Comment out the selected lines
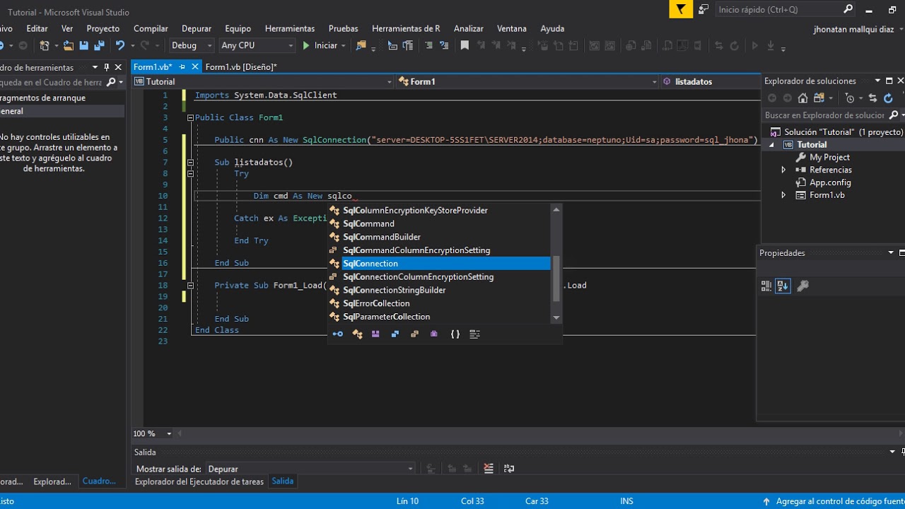The image size is (905, 509). (x=428, y=45)
